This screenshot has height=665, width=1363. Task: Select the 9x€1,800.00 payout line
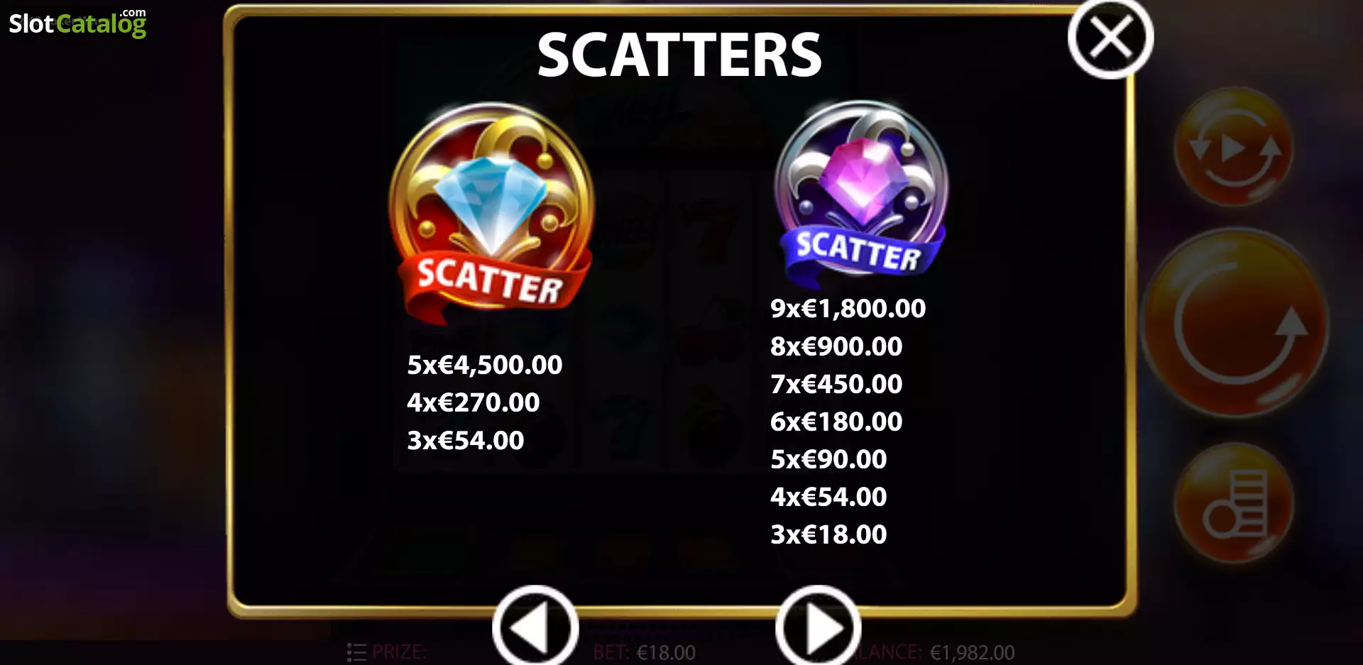pyautogui.click(x=848, y=308)
